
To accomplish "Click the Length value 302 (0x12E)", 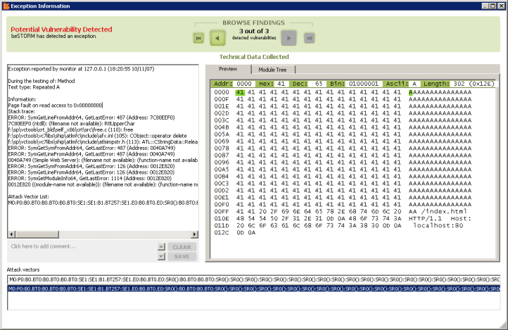I will tap(474, 84).
